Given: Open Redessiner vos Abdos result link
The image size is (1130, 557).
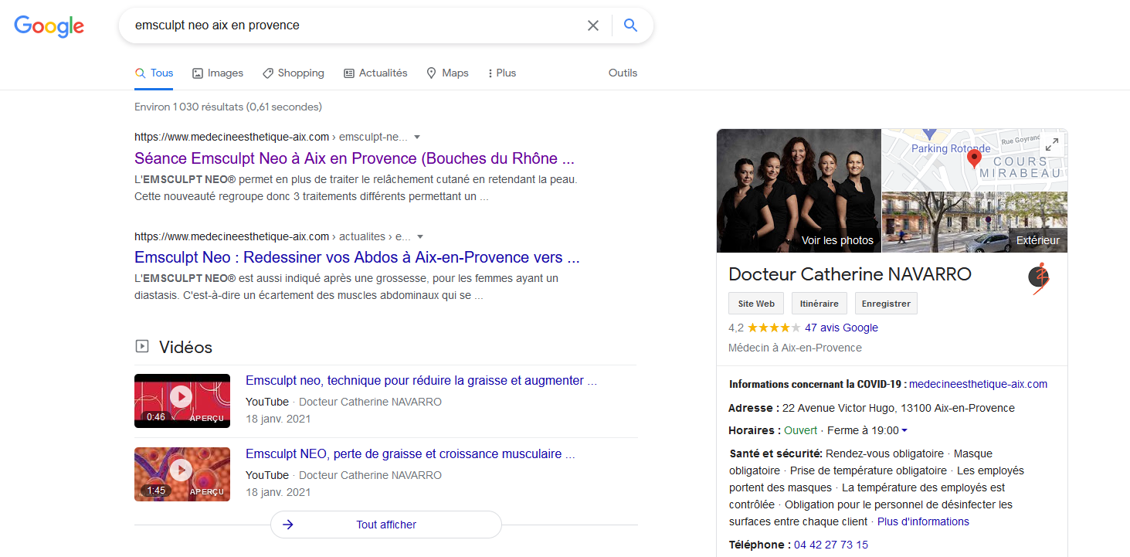Looking at the screenshot, I should [x=357, y=257].
